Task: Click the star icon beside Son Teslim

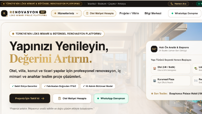Action: point(152,94)
